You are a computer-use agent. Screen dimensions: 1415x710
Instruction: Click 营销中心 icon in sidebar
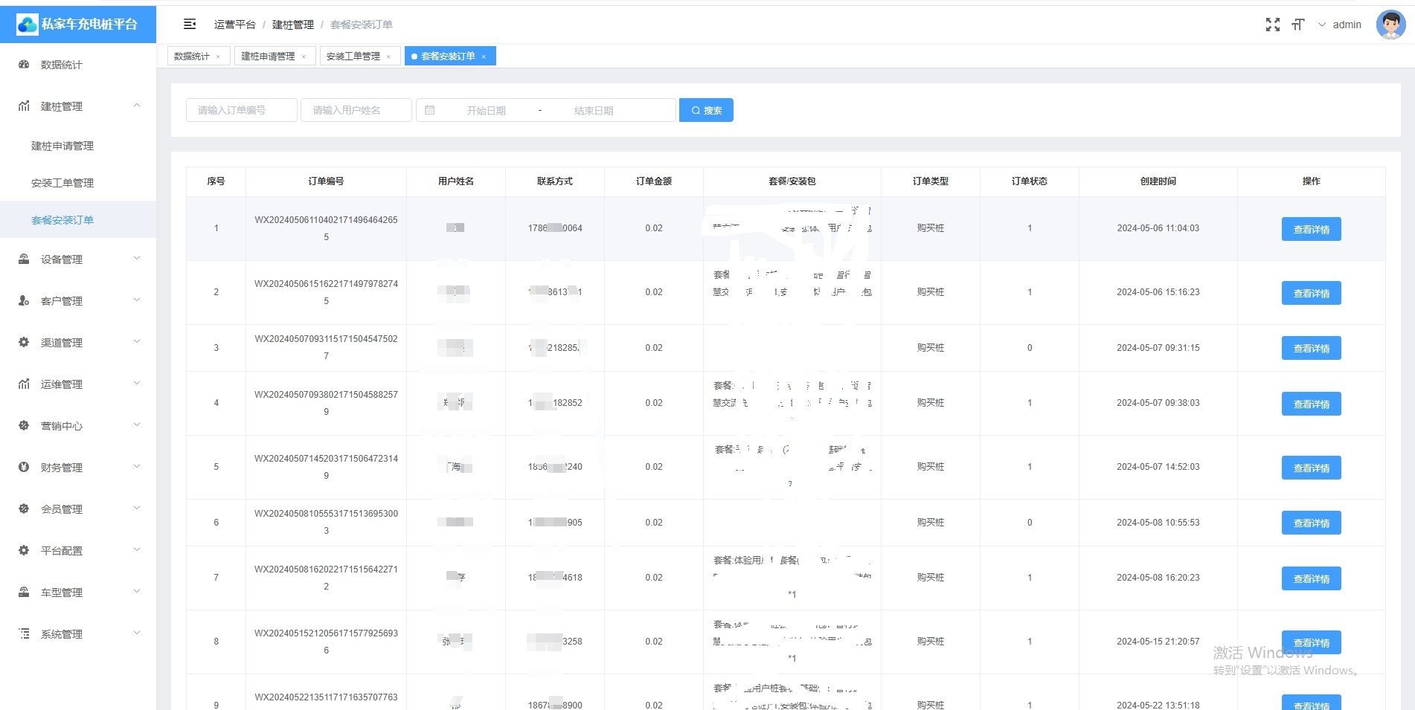(x=24, y=426)
